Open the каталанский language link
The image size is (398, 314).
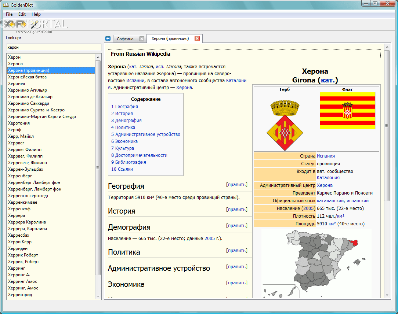330,201
